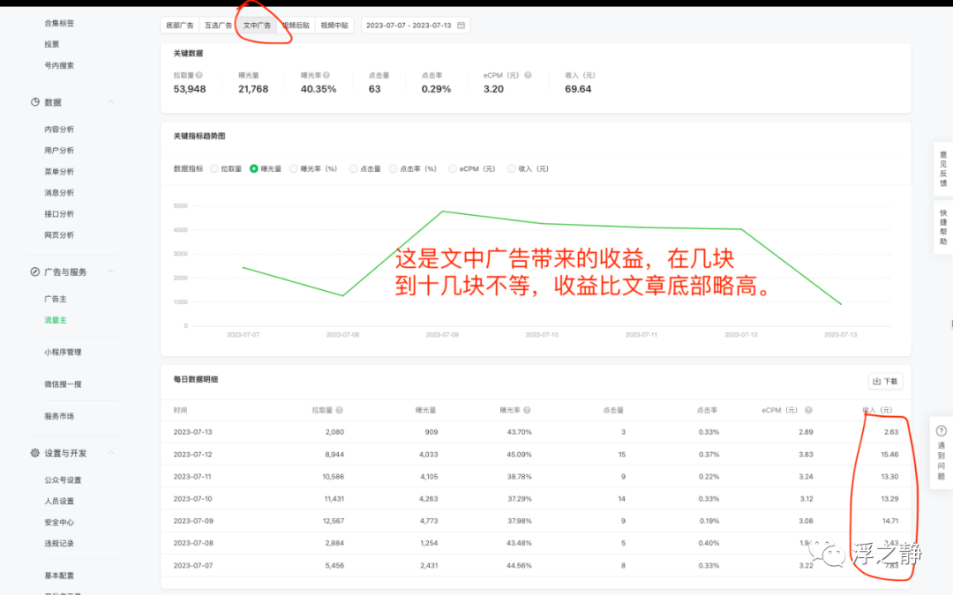953x595 pixels.
Task: Click the 设置与开发 gear icon
Action: 35,453
